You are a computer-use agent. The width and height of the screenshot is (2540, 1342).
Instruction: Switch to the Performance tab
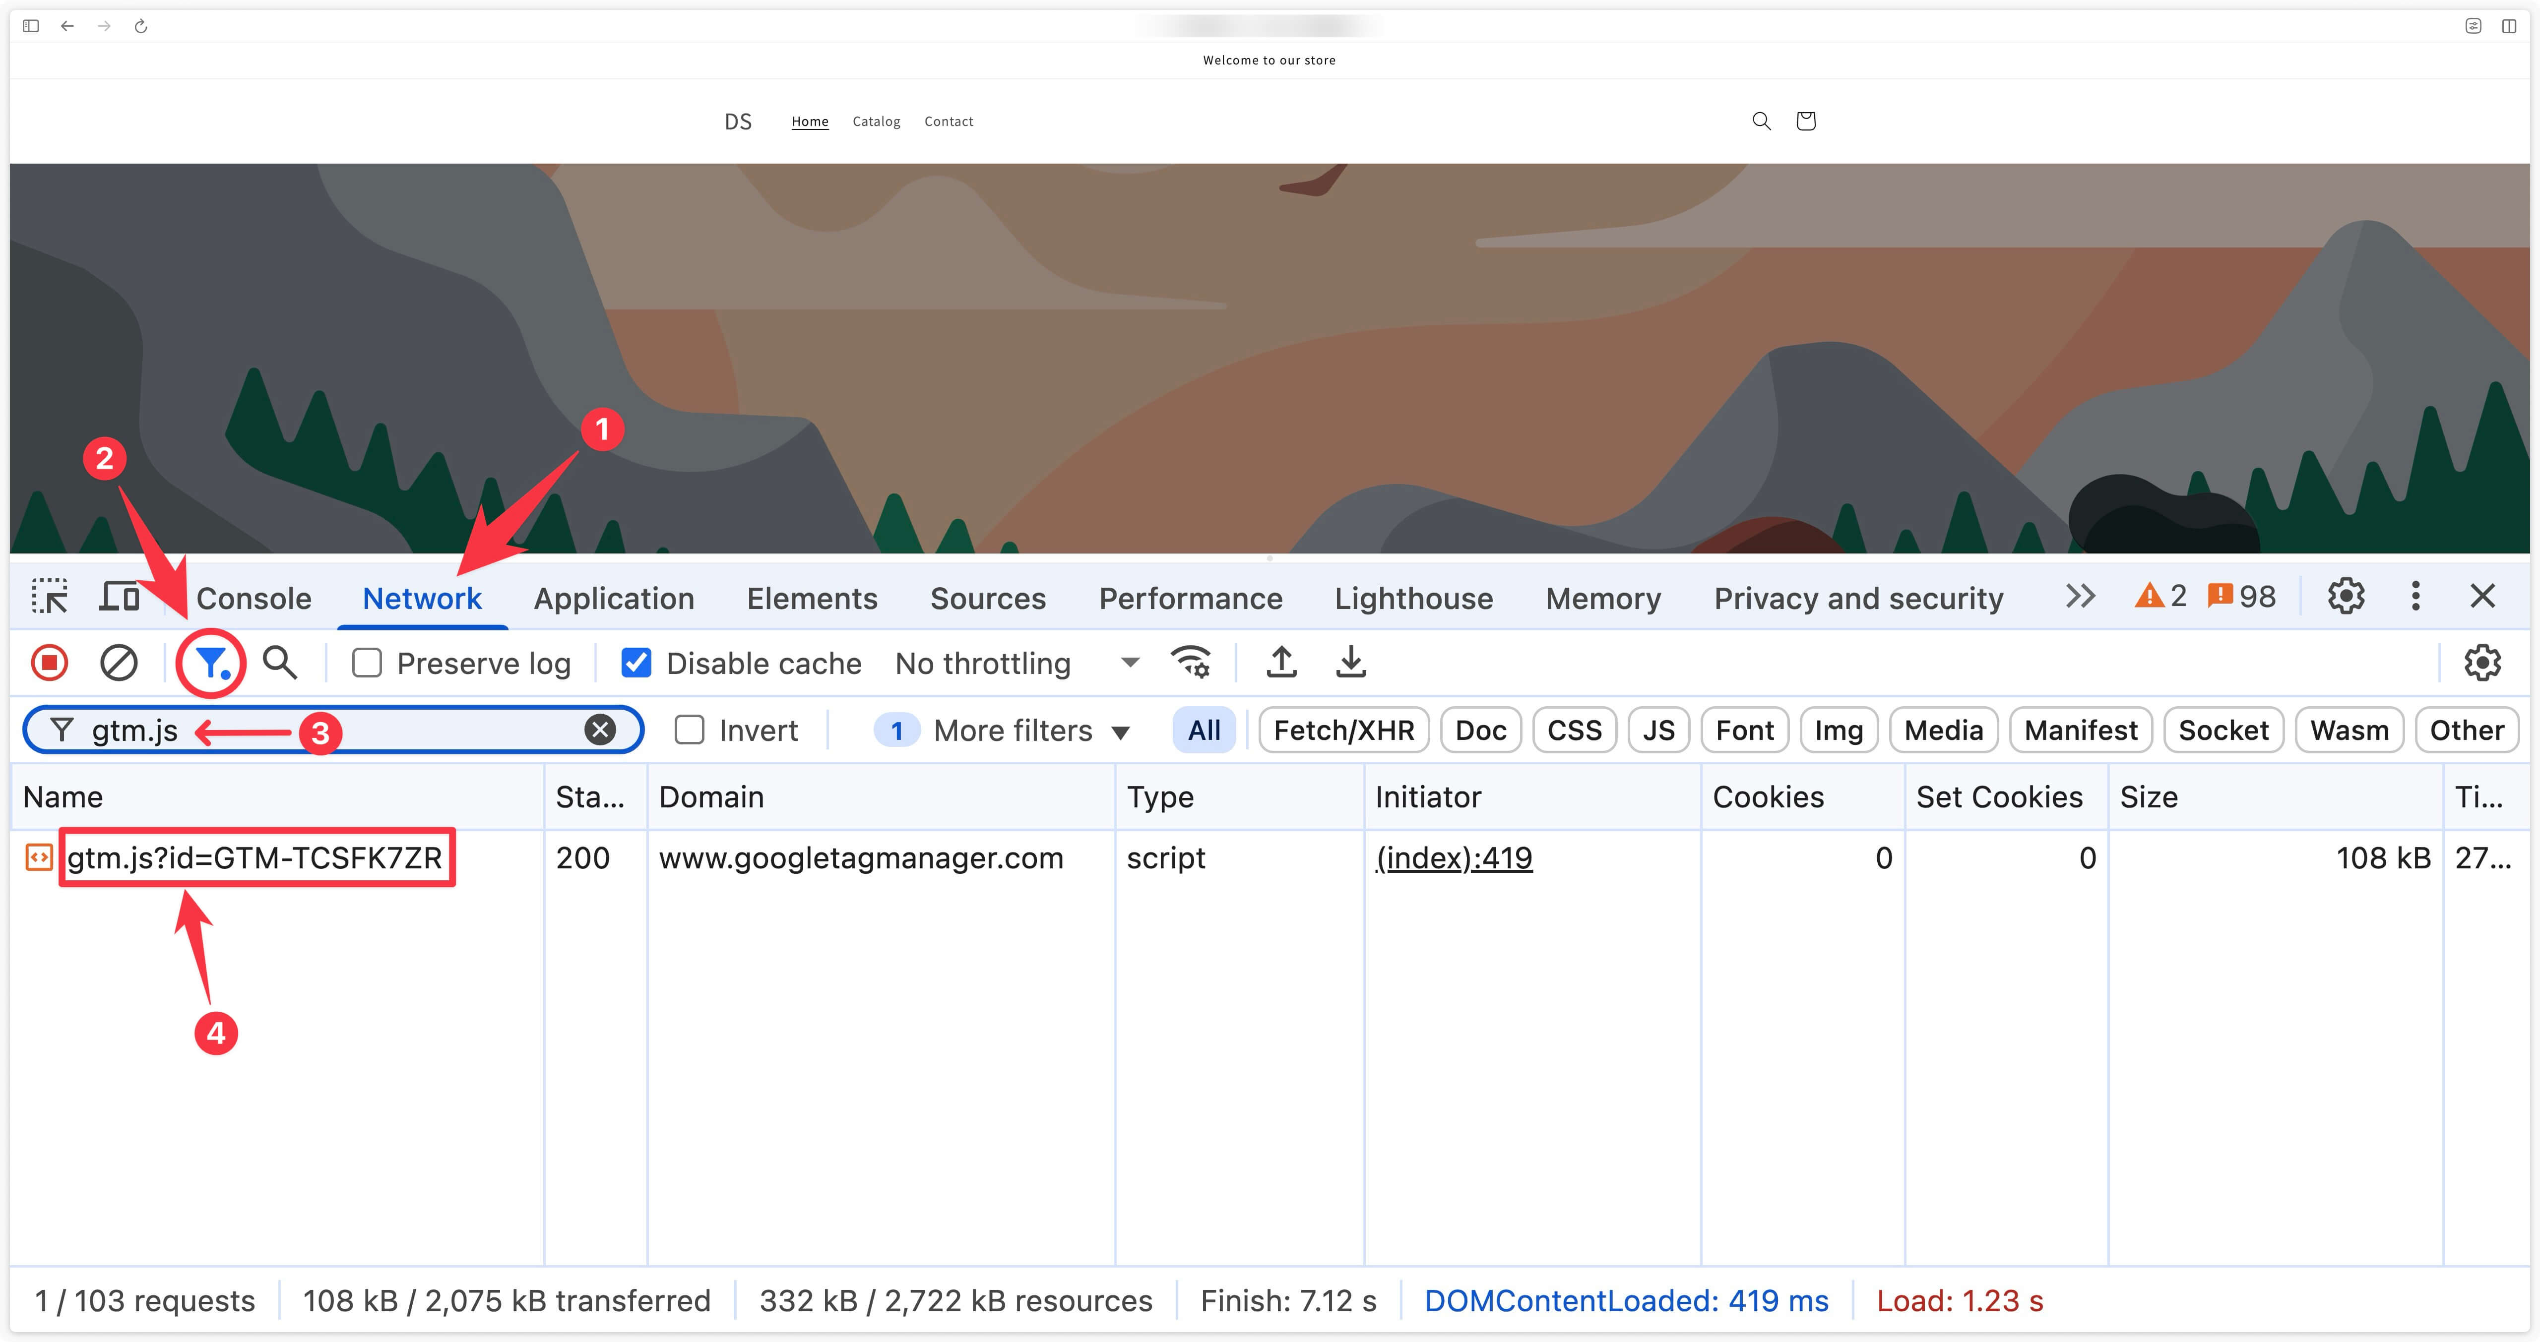[x=1190, y=598]
